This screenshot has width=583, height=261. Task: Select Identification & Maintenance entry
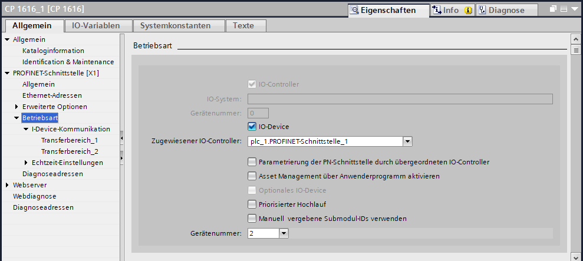pyautogui.click(x=68, y=62)
